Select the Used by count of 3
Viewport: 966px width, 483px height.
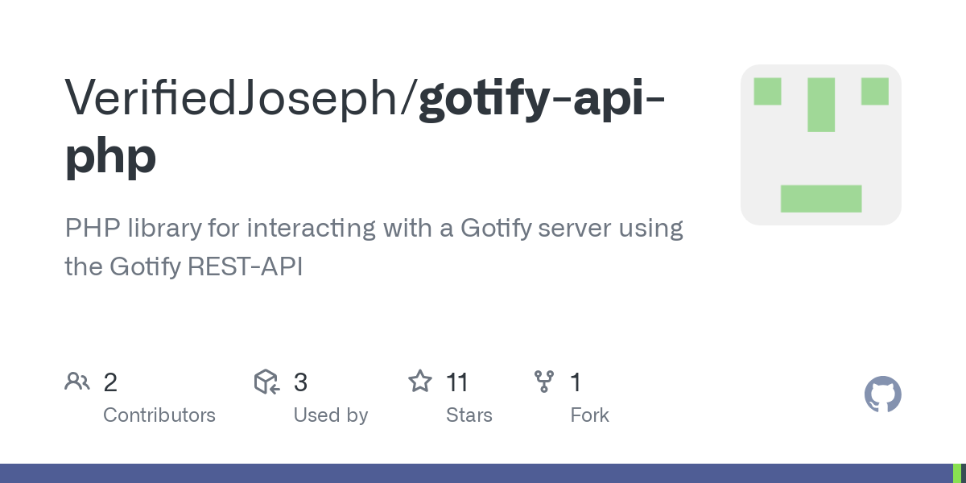click(300, 382)
